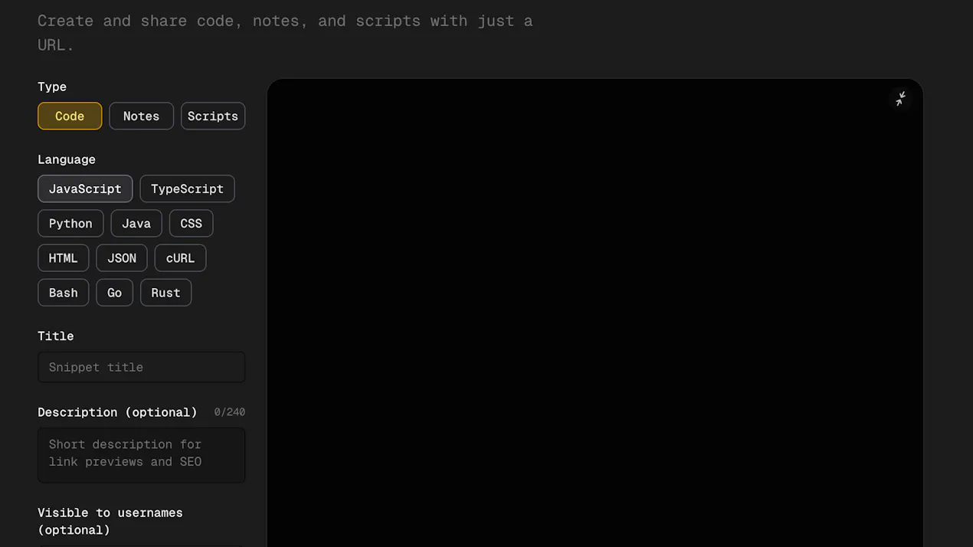This screenshot has width=973, height=547.
Task: Click the "Type" section label
Action: click(52, 87)
